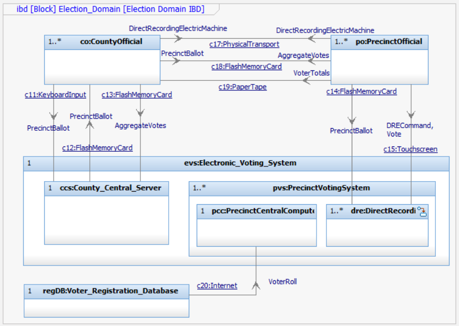
Task: Select the VoterRoll flow label
Action: (282, 281)
